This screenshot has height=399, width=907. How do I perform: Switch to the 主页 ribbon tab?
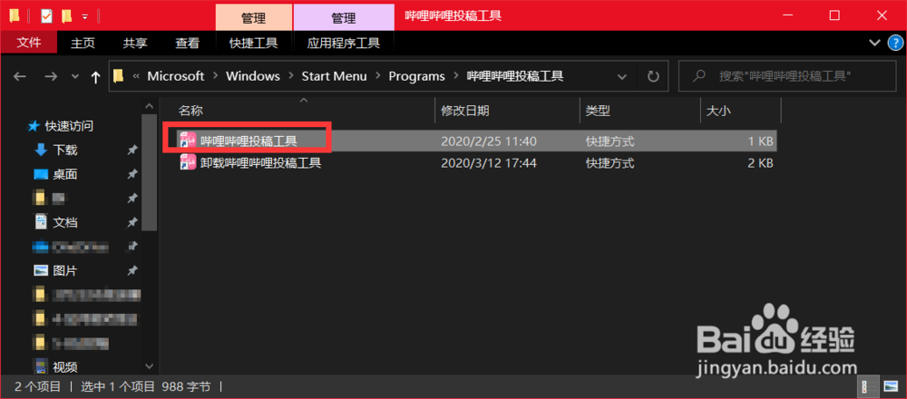click(x=83, y=43)
